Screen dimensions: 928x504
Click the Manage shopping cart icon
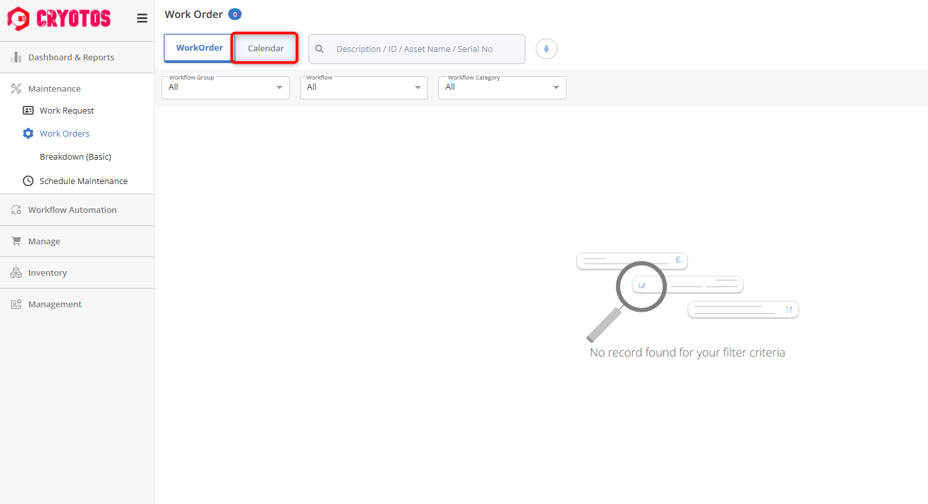pyautogui.click(x=16, y=241)
